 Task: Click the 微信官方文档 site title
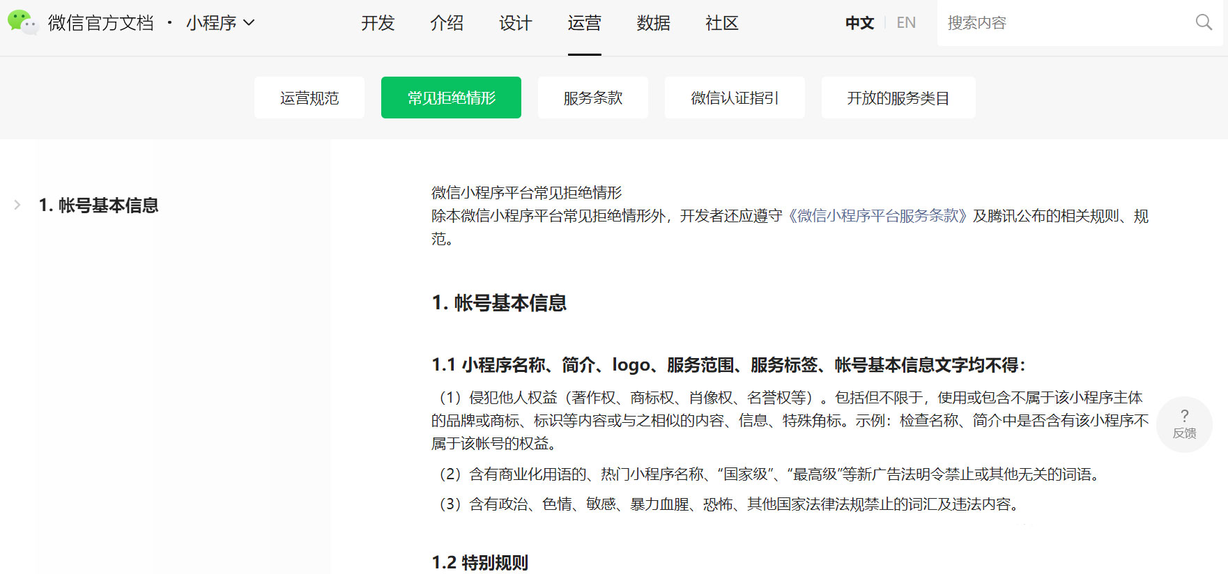coord(101,23)
